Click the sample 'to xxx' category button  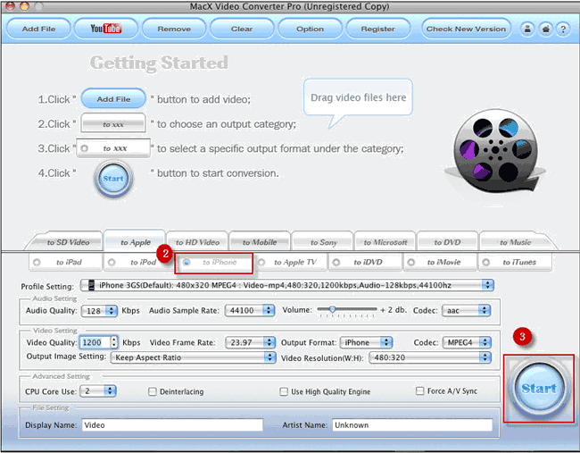113,123
